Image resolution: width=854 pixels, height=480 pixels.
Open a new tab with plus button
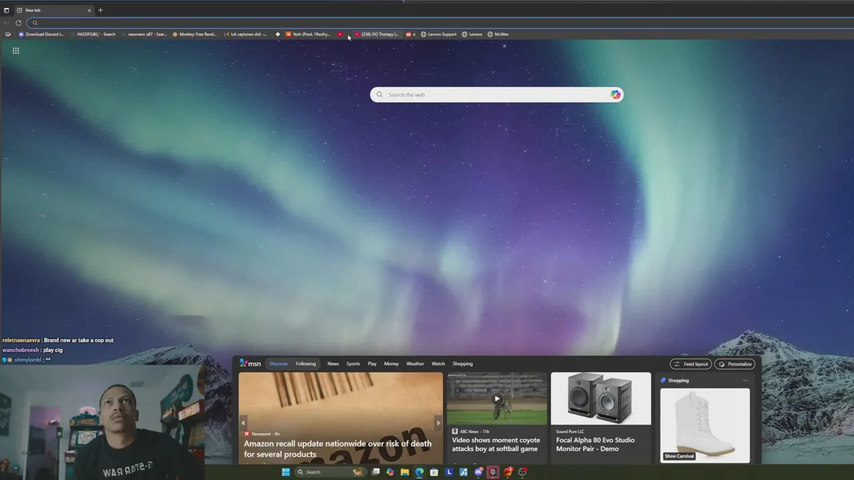pos(101,10)
